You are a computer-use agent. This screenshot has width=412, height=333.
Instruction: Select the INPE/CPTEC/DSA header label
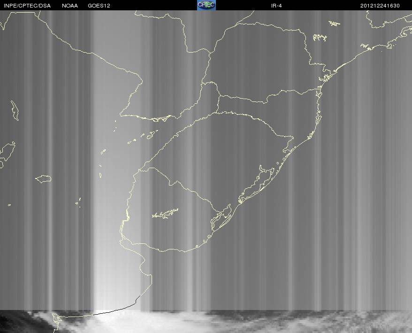click(x=27, y=6)
